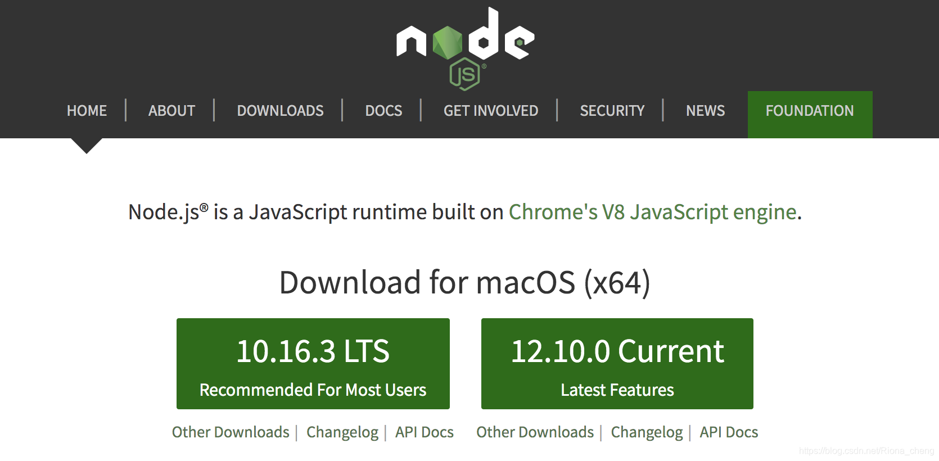Download the 10.16.3 LTS version
The width and height of the screenshot is (939, 461).
click(x=313, y=364)
